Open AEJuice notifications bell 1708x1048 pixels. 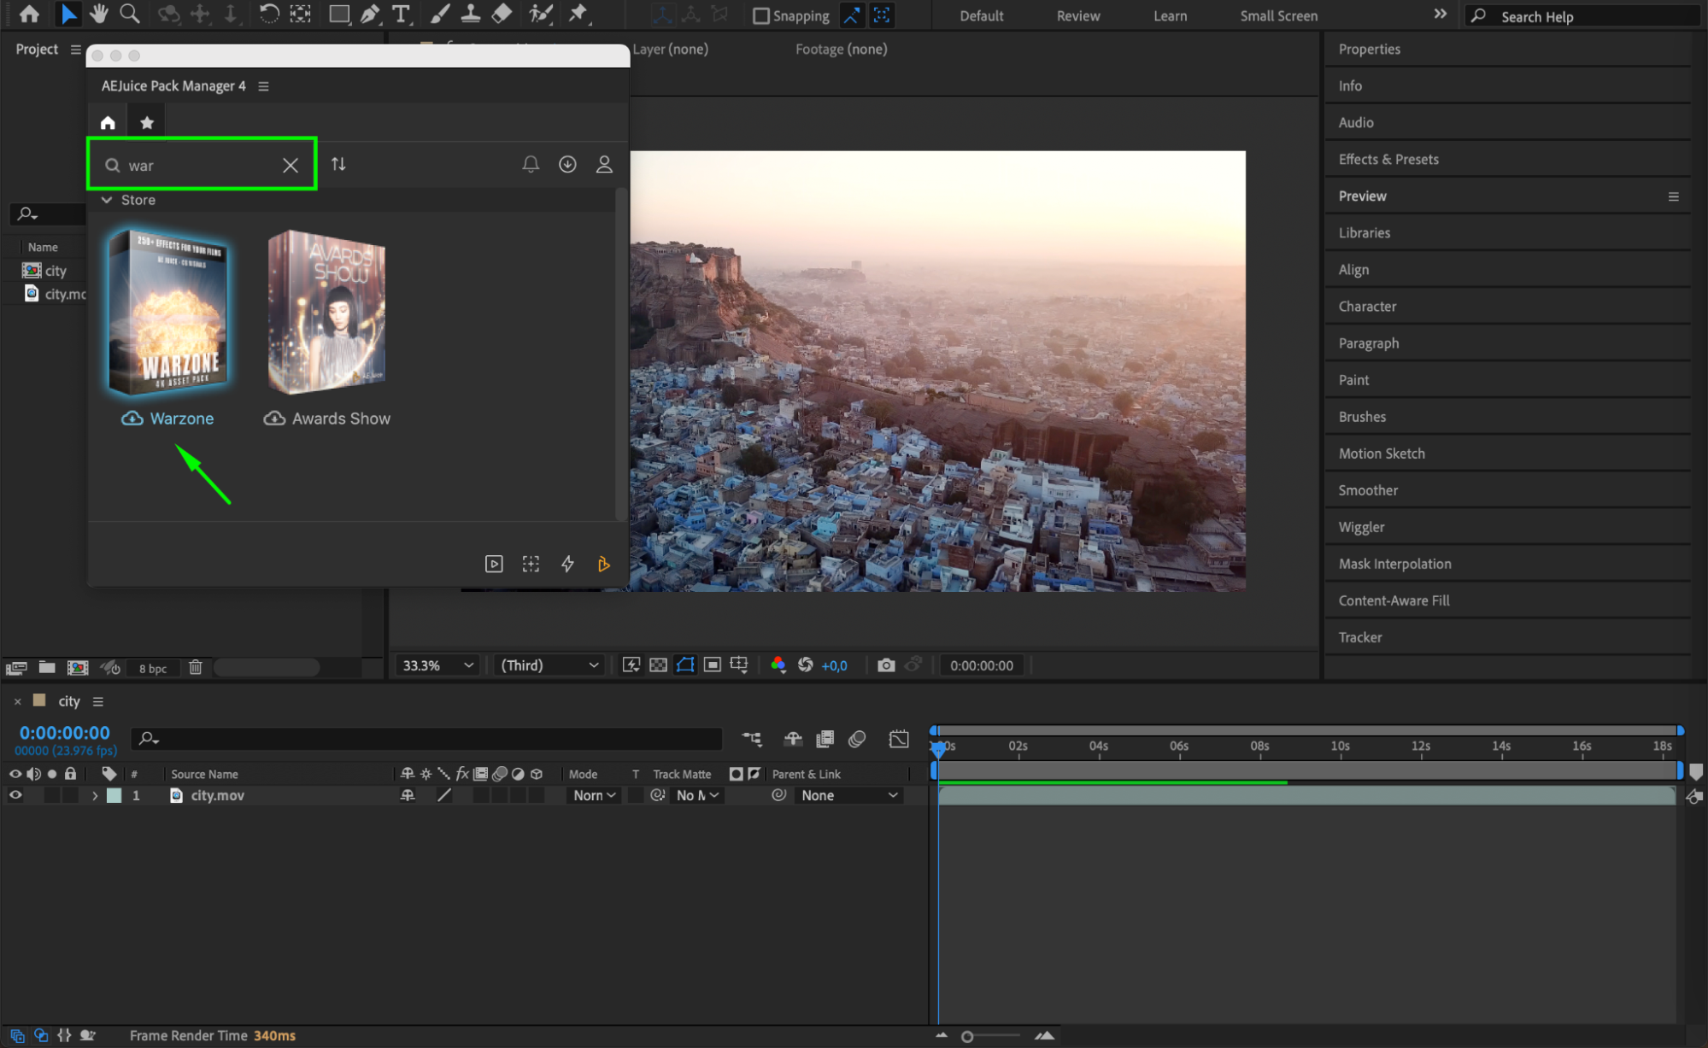tap(531, 164)
